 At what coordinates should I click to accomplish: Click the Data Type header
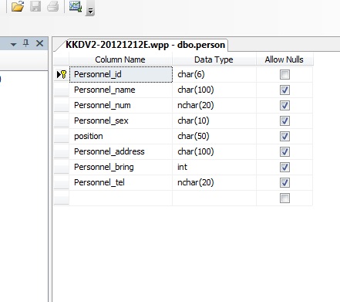pyautogui.click(x=214, y=59)
